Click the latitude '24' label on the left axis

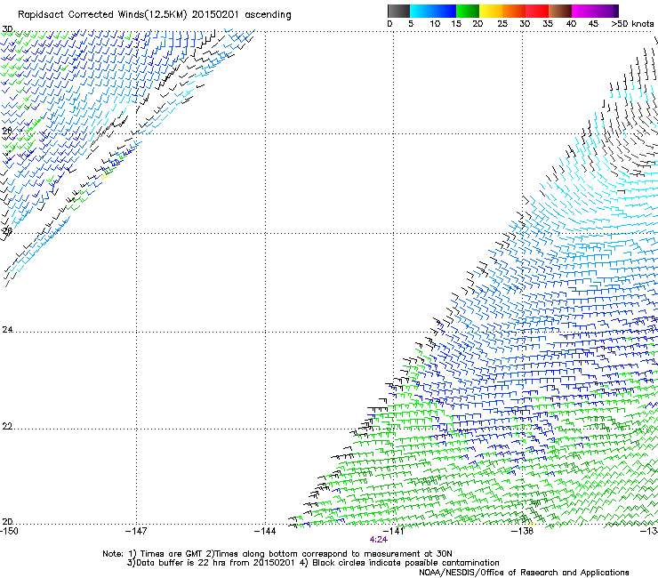(x=7, y=330)
